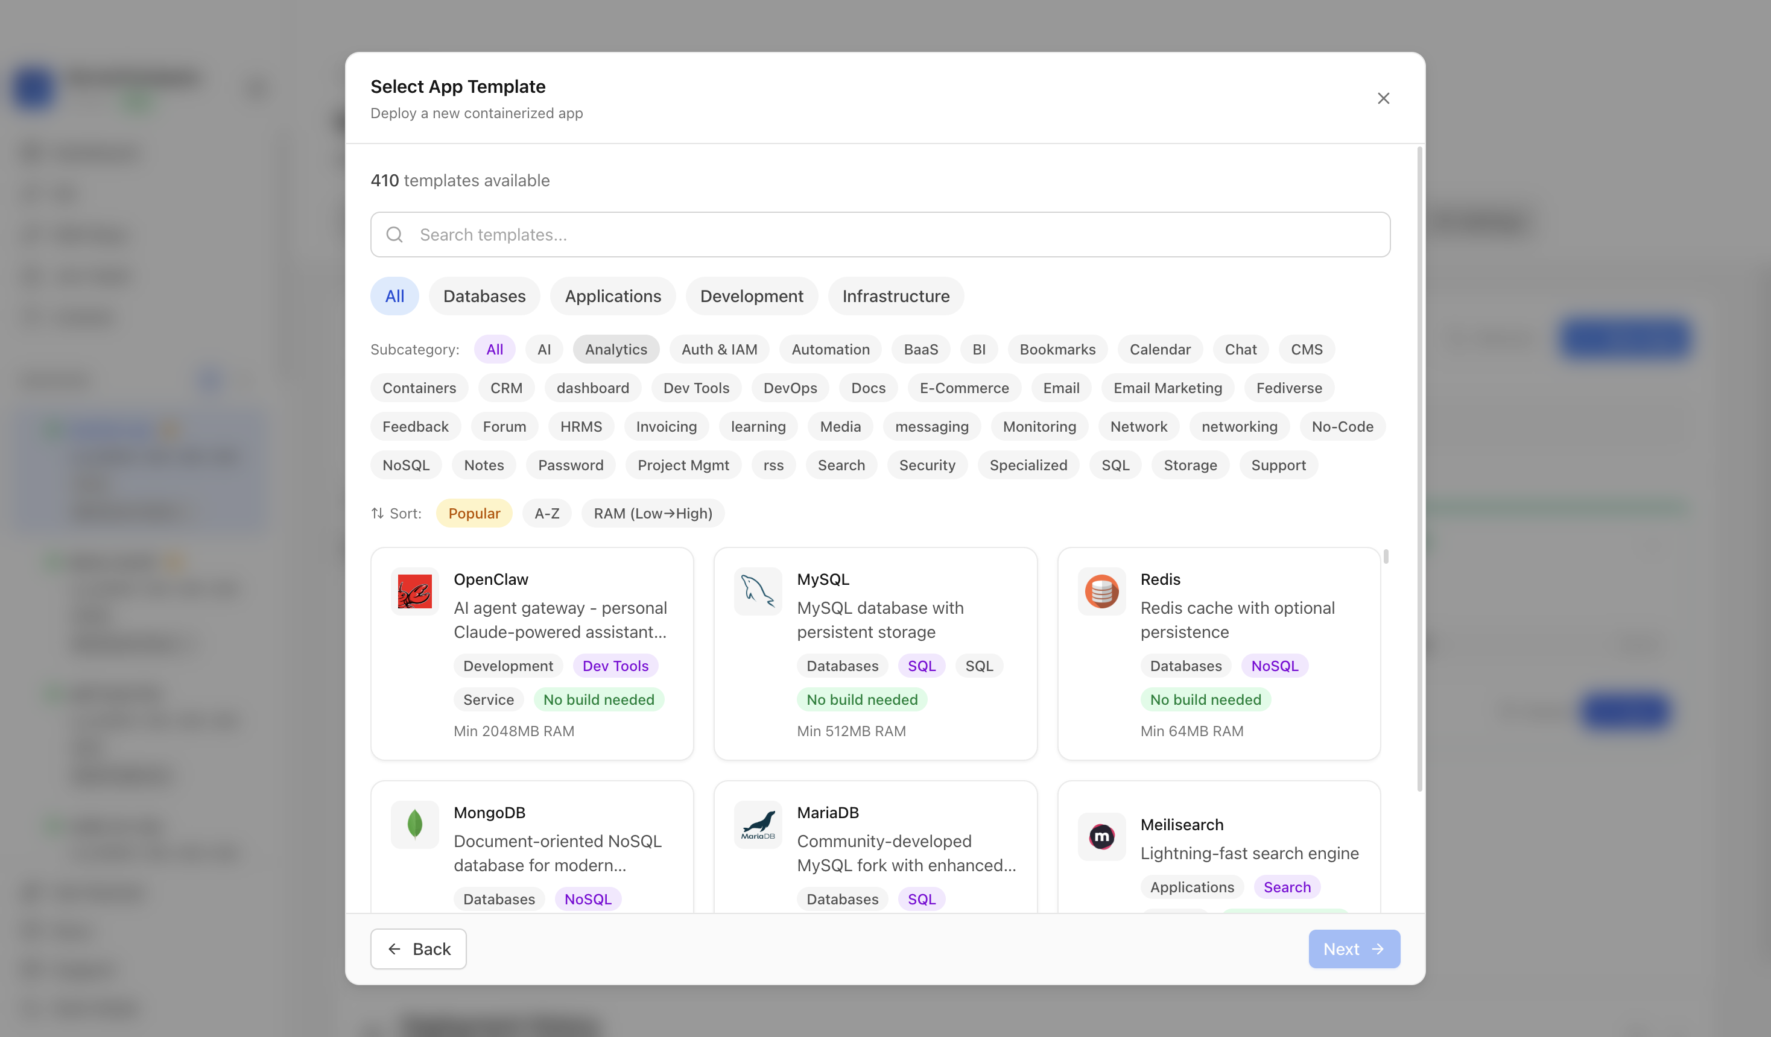Filter by Monitoring subcategory
The image size is (1771, 1037).
coord(1039,426)
